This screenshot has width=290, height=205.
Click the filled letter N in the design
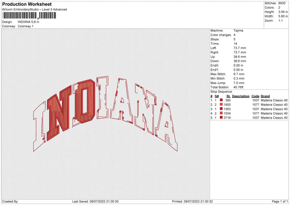point(59,113)
